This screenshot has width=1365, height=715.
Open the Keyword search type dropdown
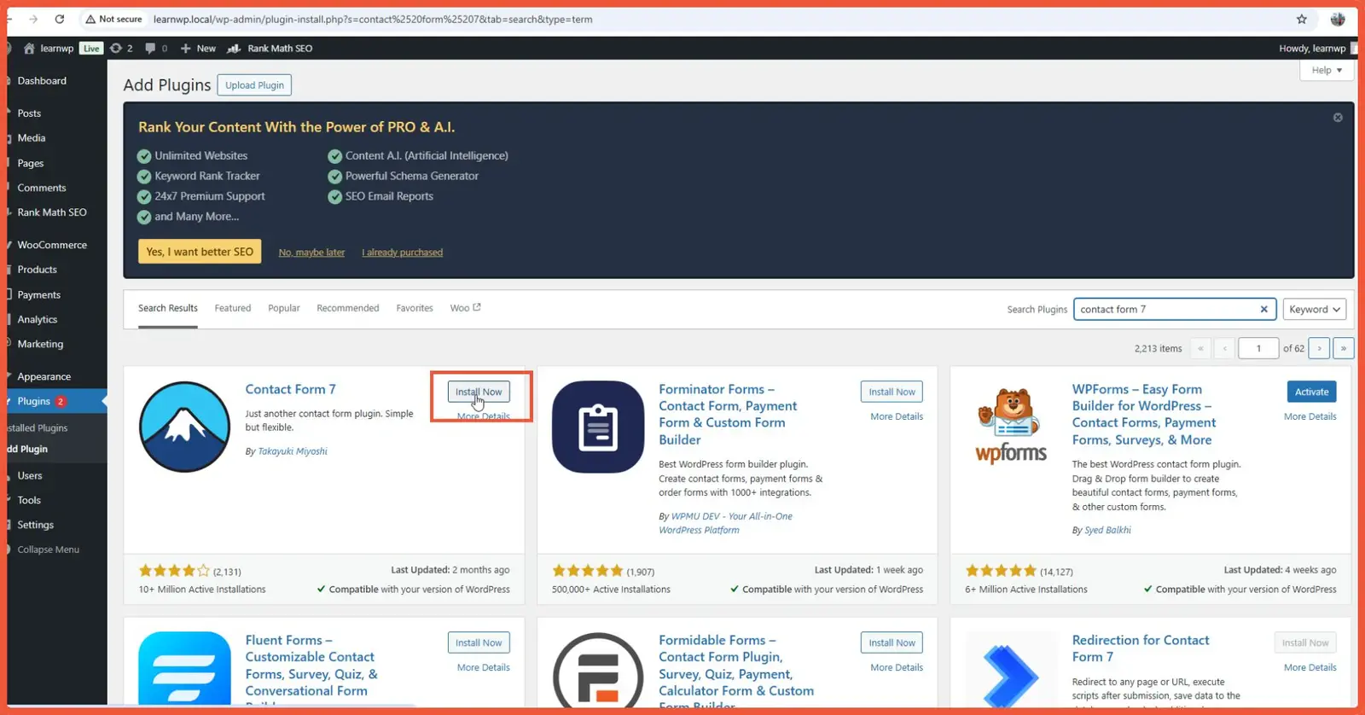[x=1314, y=310]
